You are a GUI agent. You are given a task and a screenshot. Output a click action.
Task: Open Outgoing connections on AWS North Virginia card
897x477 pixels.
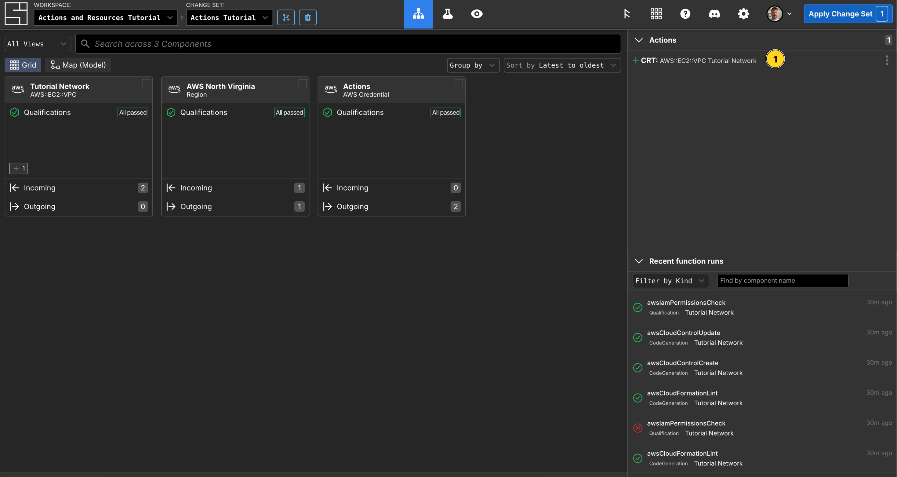[x=235, y=206]
